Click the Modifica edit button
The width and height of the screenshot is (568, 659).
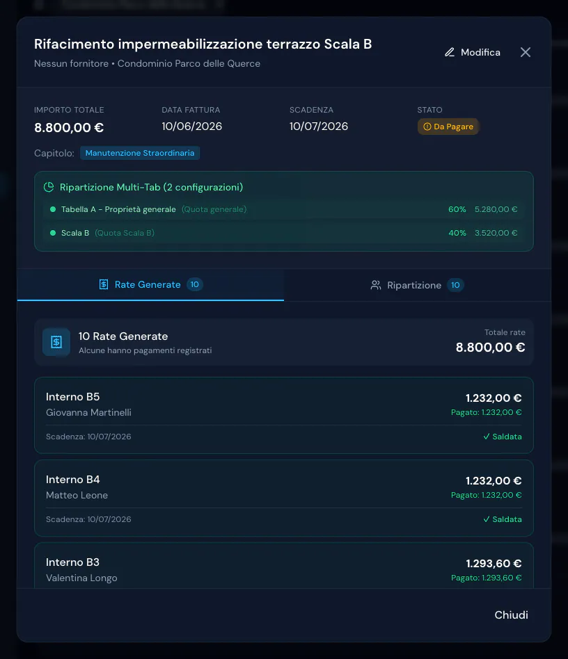point(473,52)
